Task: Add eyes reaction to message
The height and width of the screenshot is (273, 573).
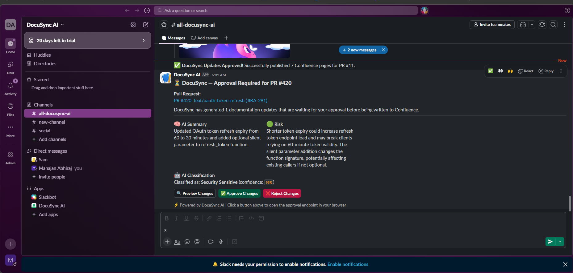Action: (x=500, y=71)
